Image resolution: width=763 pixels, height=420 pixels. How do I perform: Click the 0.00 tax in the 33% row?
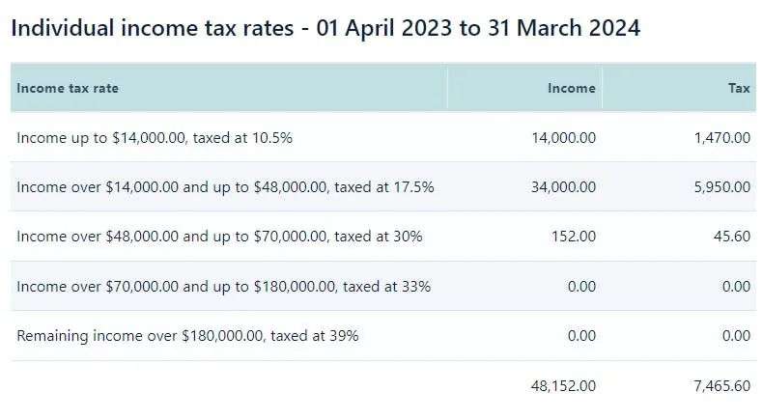[736, 287]
